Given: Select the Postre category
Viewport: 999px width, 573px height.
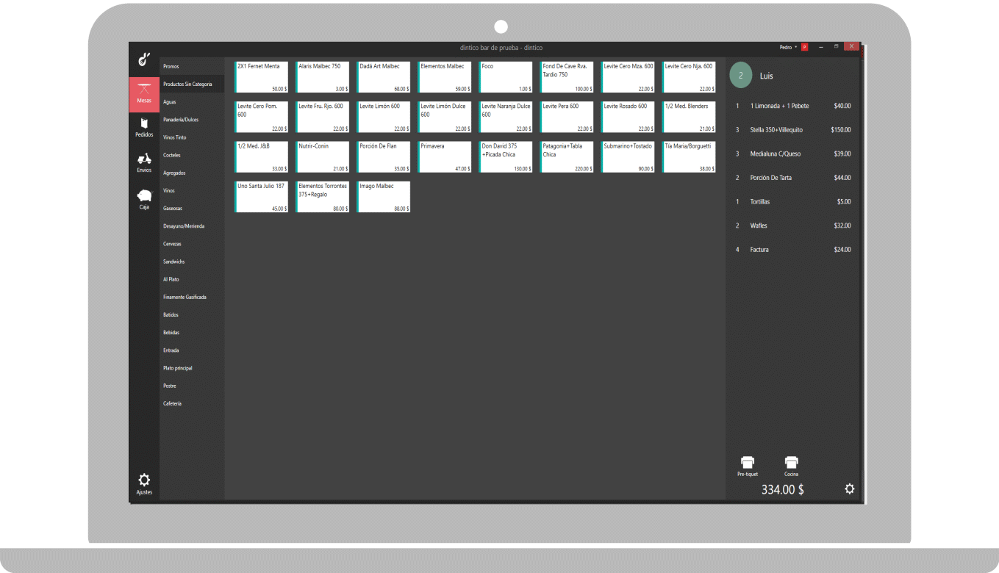Looking at the screenshot, I should (192, 386).
